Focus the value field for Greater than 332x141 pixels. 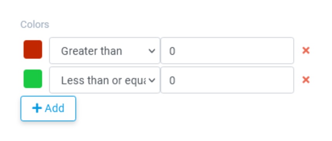(x=227, y=51)
